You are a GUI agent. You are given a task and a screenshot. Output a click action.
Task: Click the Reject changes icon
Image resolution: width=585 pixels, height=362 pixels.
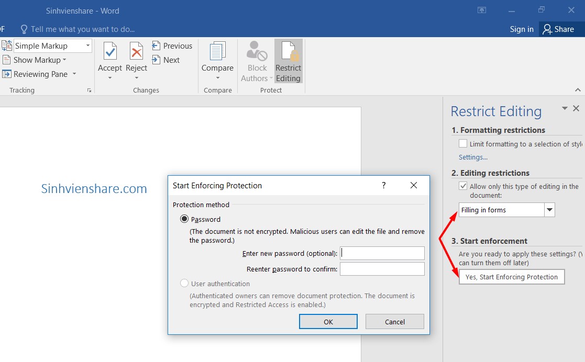coord(136,52)
